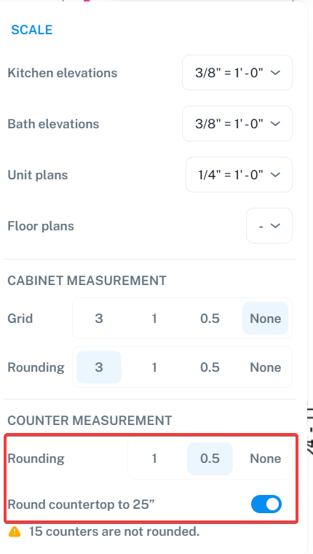Click the 15 counters not rounded warning
Viewport: 313px width, 554px height.
[114, 531]
